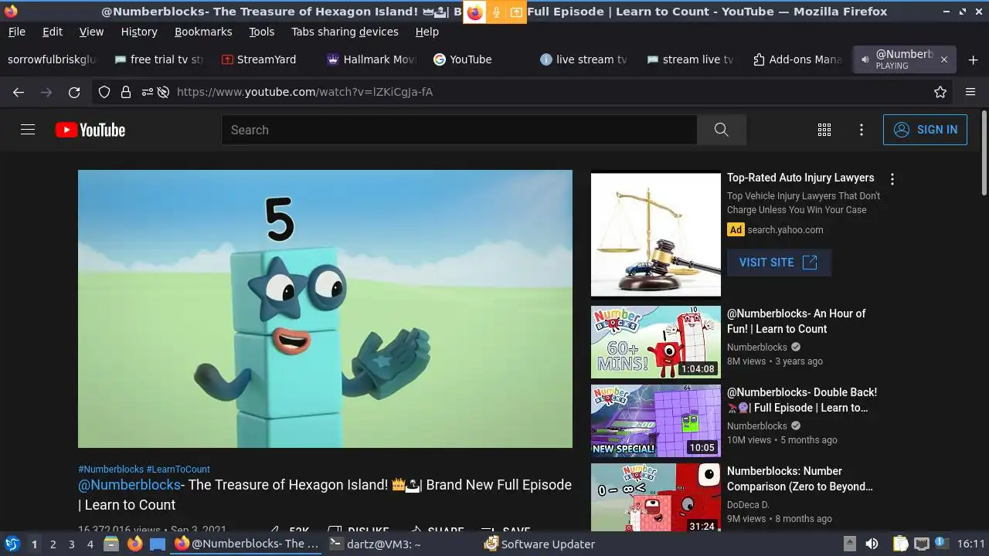The width and height of the screenshot is (989, 556).
Task: Open the Tabs sharing devices menu
Action: 345,32
